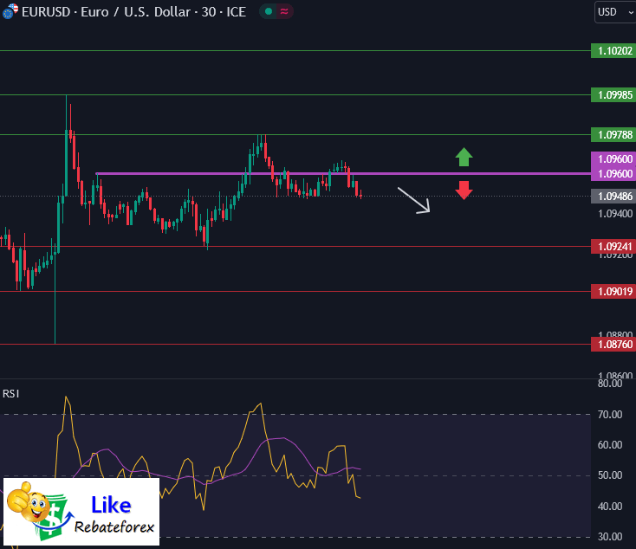
Task: Select the red down arrow marker
Action: coord(464,191)
